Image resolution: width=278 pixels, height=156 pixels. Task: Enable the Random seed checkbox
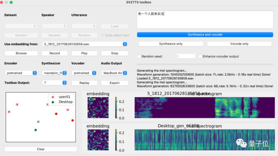[139, 56]
